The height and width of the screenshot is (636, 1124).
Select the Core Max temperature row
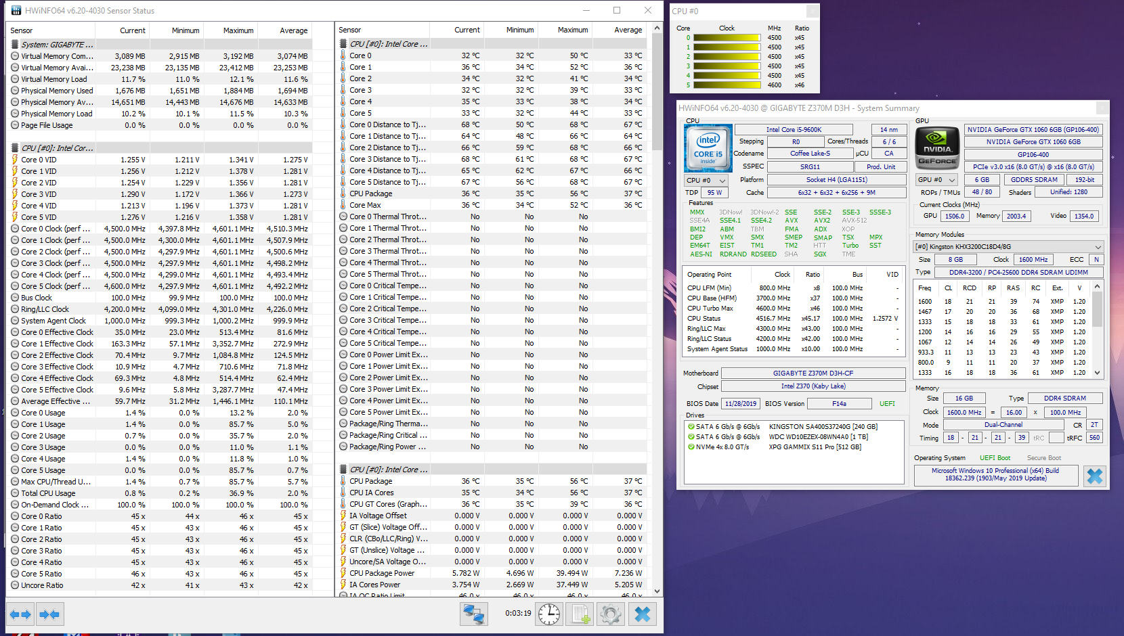point(492,205)
